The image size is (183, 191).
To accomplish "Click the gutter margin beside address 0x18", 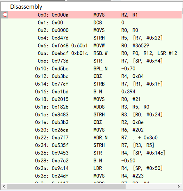I will click(5, 99).
